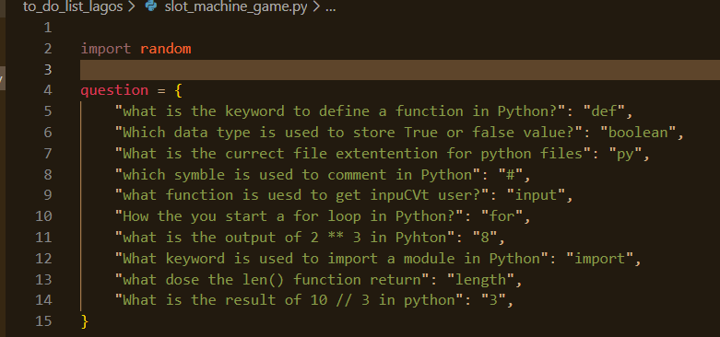Click the opening curly brace on line 4
Viewport: 720px width, 337px height.
[x=179, y=90]
